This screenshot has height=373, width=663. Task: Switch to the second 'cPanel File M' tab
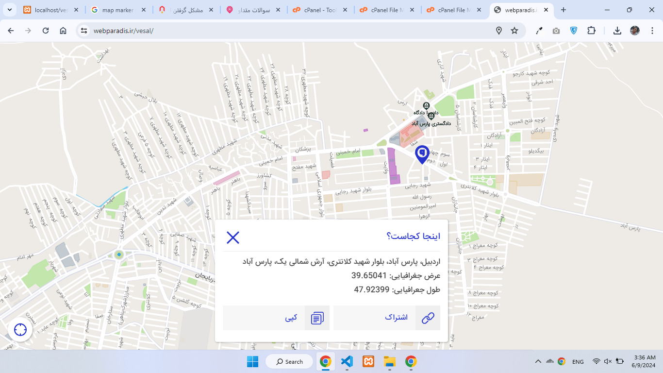pyautogui.click(x=454, y=10)
